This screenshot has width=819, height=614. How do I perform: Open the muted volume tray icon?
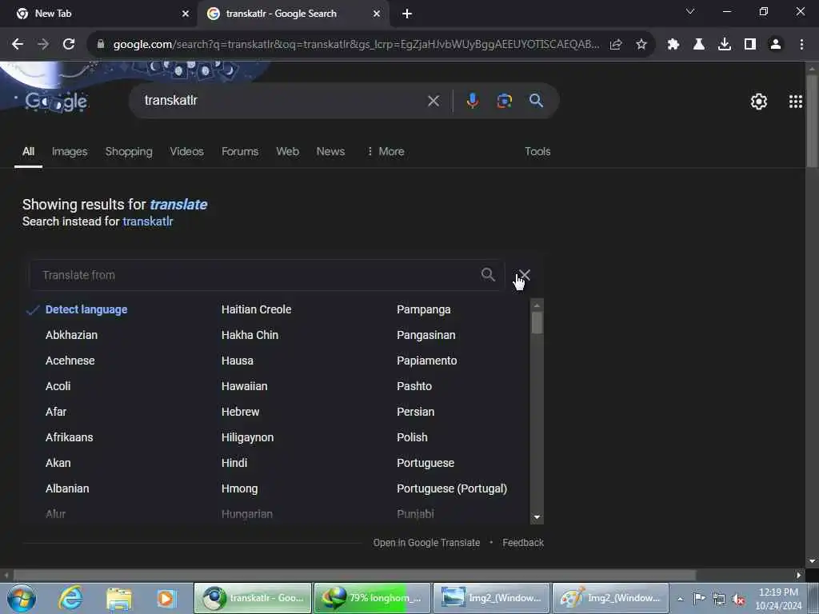click(738, 599)
